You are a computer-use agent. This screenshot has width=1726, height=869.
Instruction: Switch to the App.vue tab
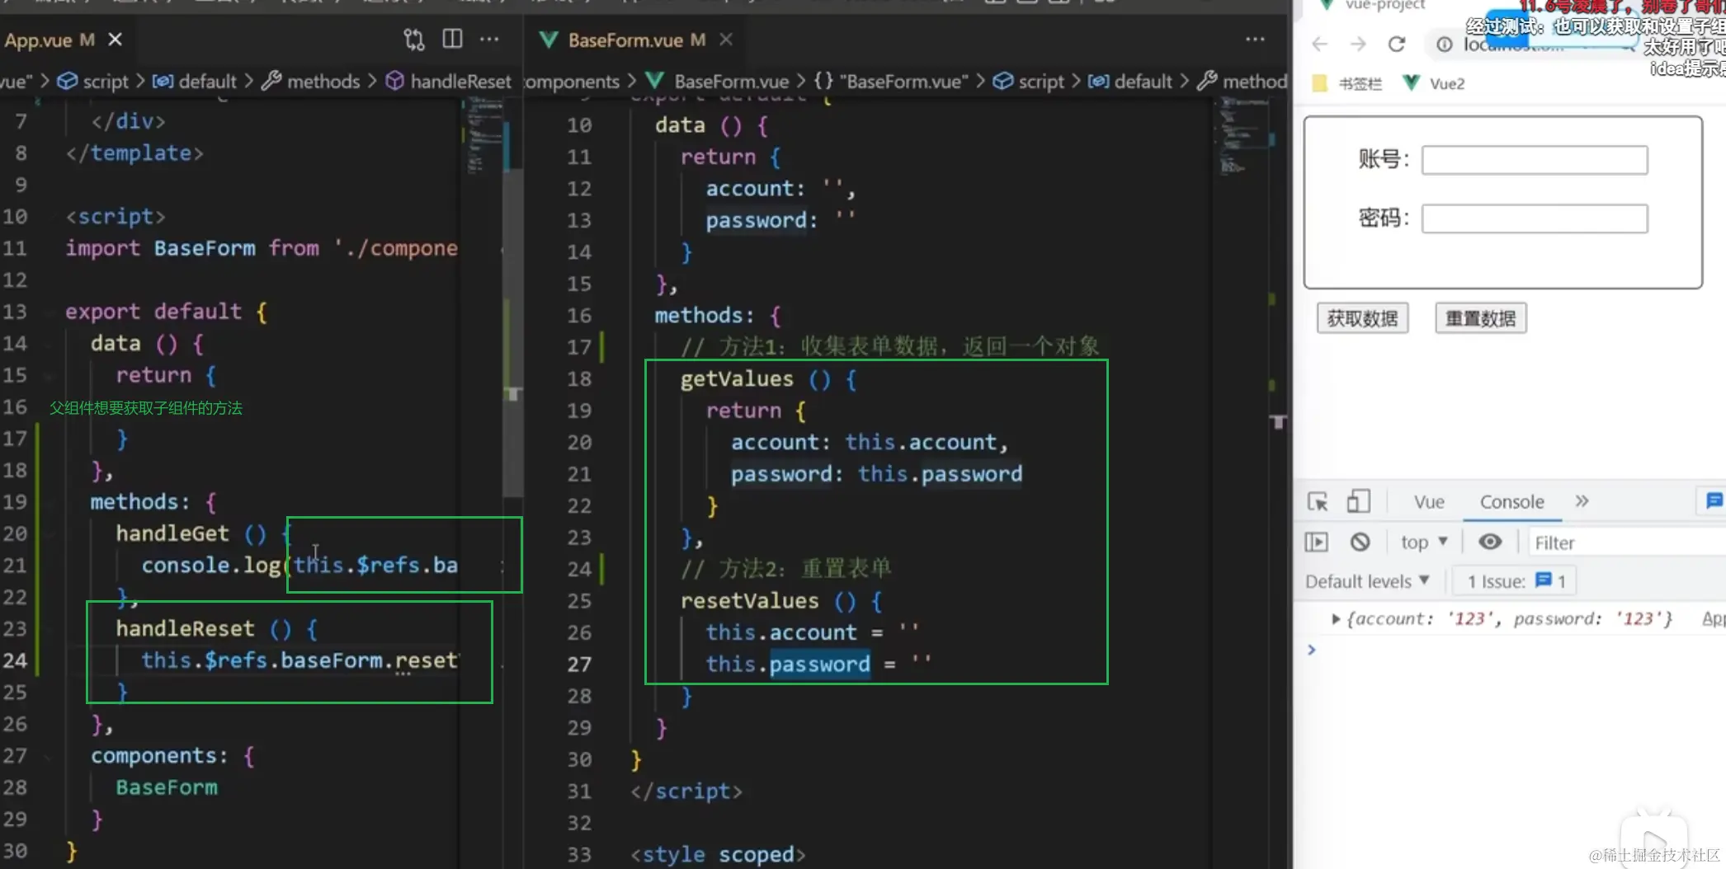[x=50, y=40]
